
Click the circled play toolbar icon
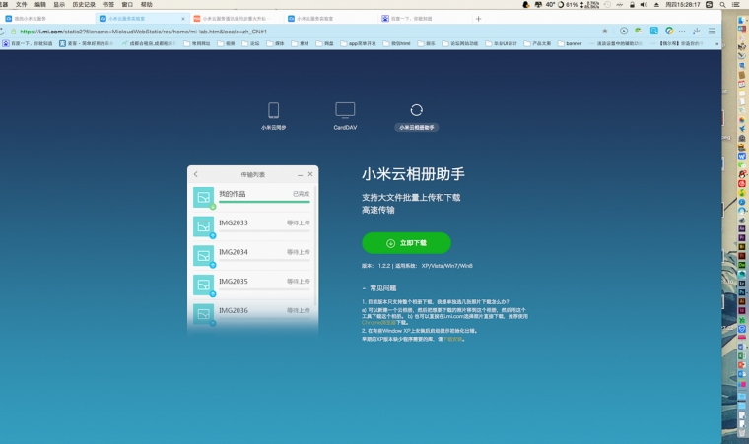[624, 31]
